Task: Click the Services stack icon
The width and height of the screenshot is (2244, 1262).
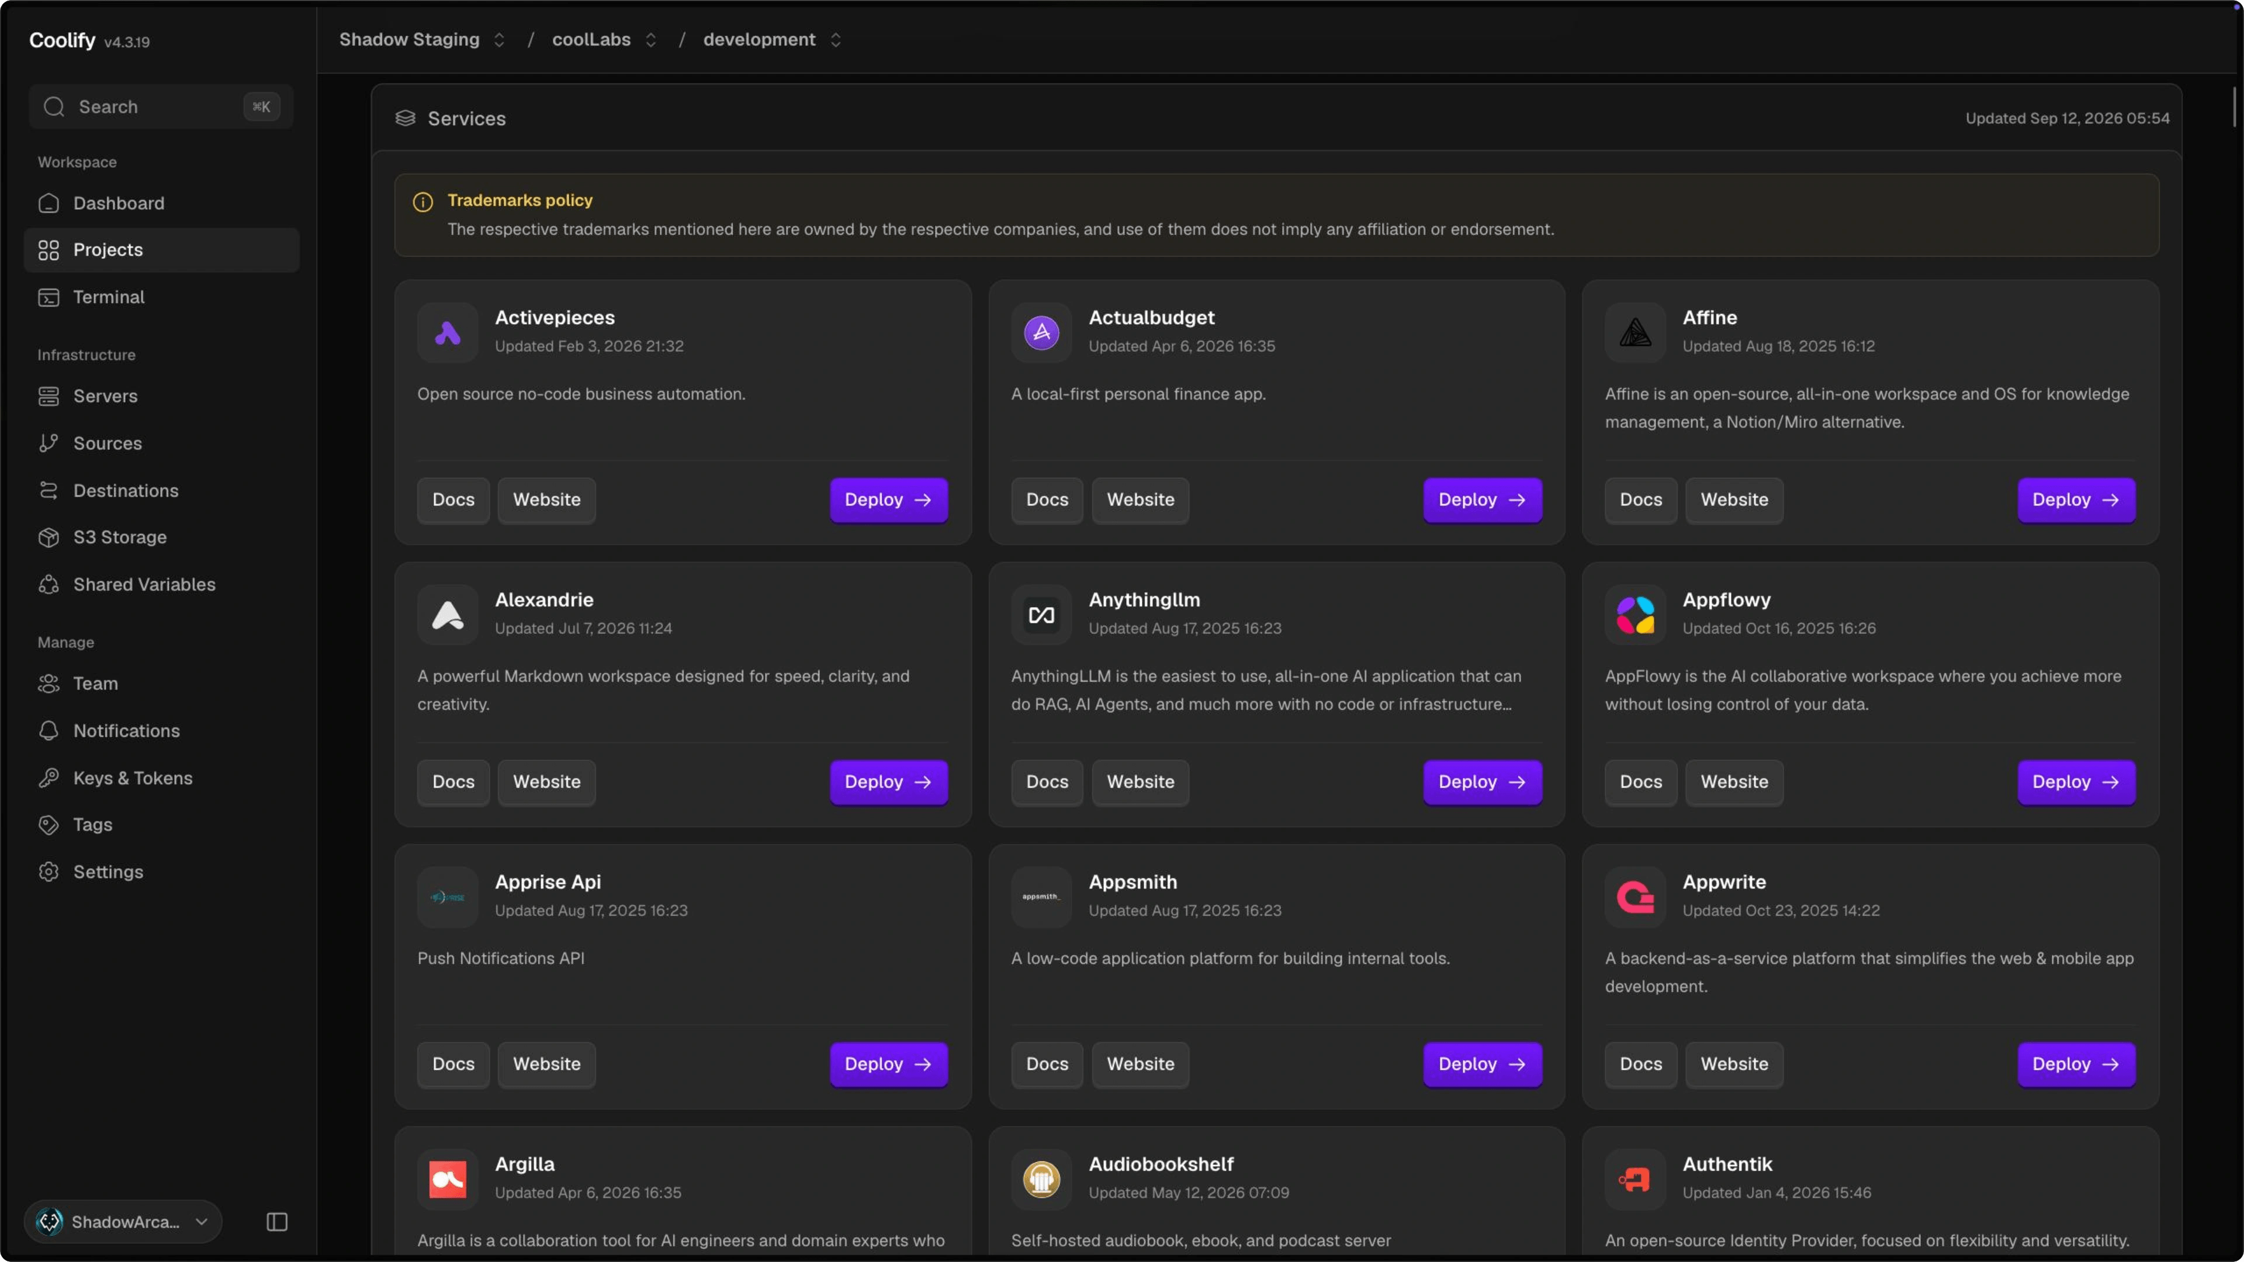Action: [405, 119]
